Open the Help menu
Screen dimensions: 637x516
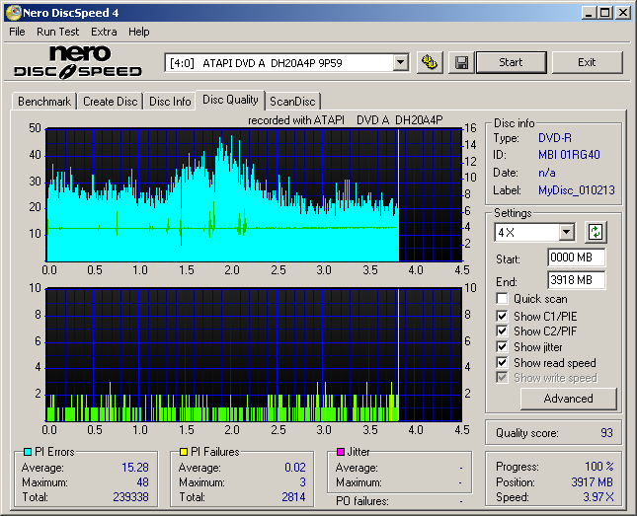point(139,32)
